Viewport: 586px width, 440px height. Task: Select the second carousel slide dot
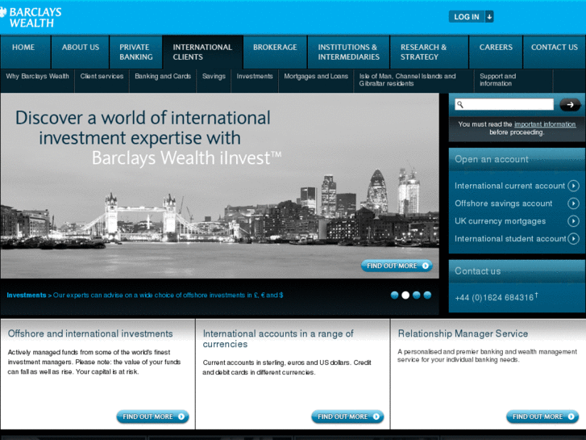pos(405,295)
